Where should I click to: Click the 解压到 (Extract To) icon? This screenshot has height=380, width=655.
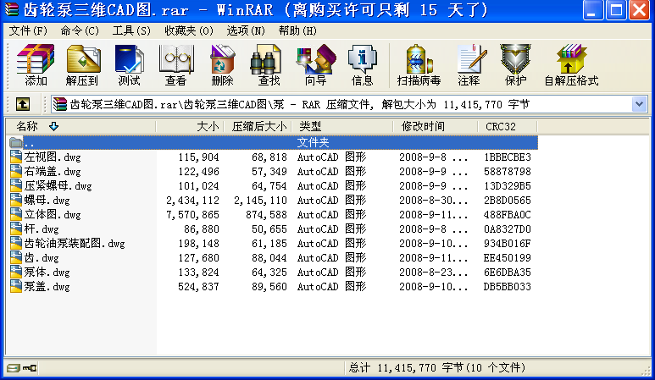(82, 65)
